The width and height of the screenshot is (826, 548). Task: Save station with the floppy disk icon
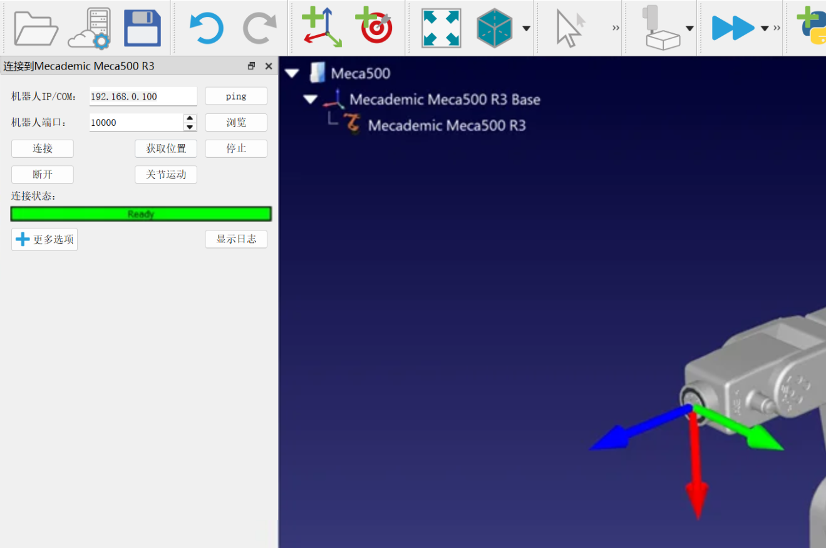[x=142, y=28]
